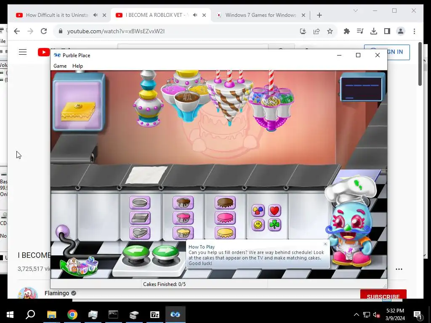The image size is (431, 323).
Task: Select the green clover decoration
Action: [x=274, y=225]
